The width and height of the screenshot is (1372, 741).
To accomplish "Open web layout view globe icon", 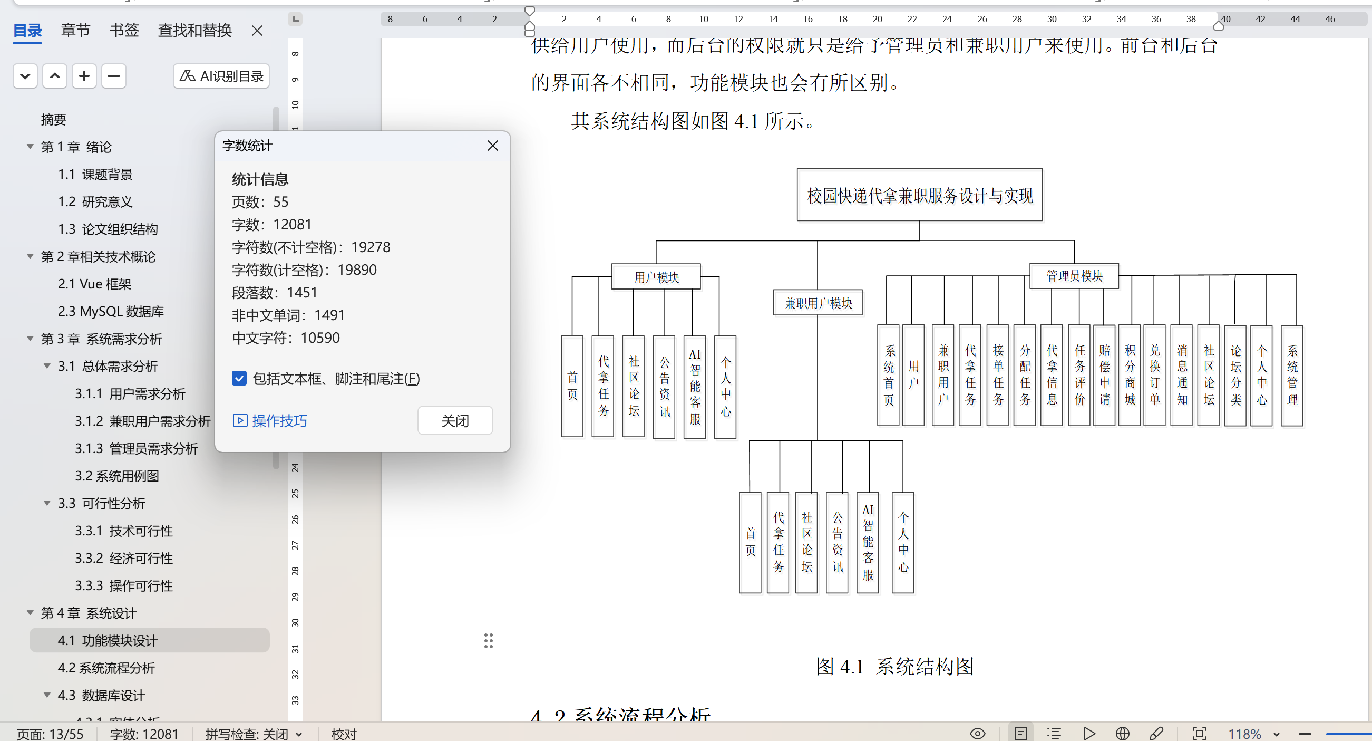I will 1122,734.
